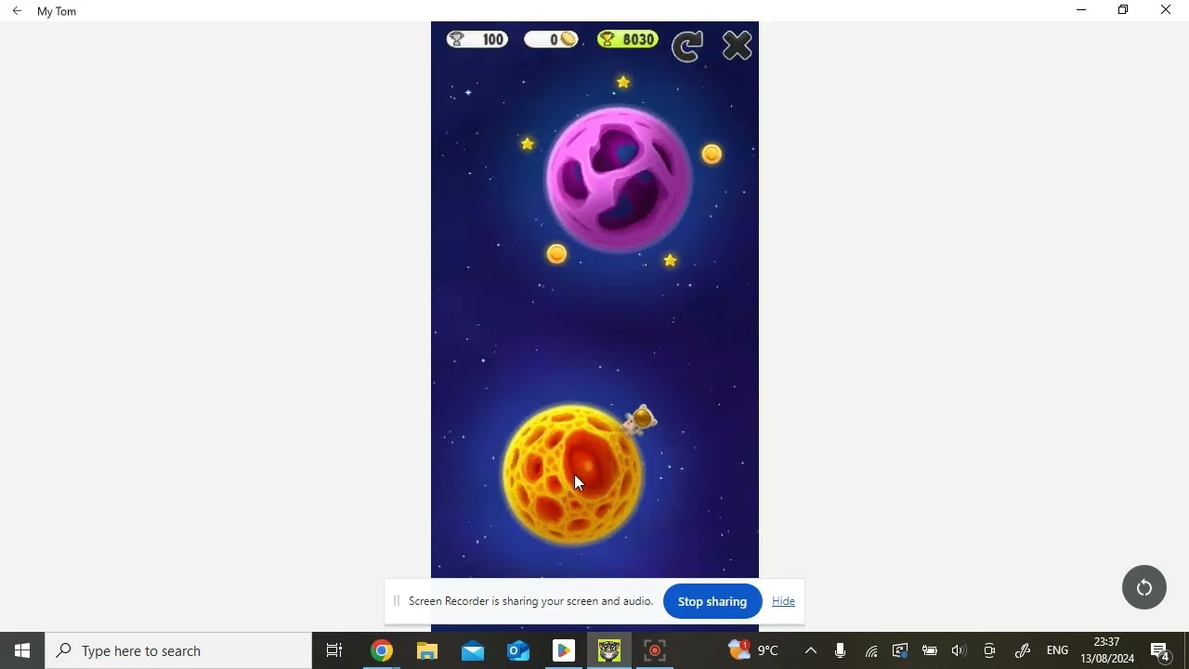The height and width of the screenshot is (669, 1189).
Task: Open Screen Recorder app in taskbar
Action: click(655, 650)
